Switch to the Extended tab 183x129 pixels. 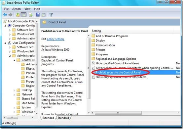48,118
